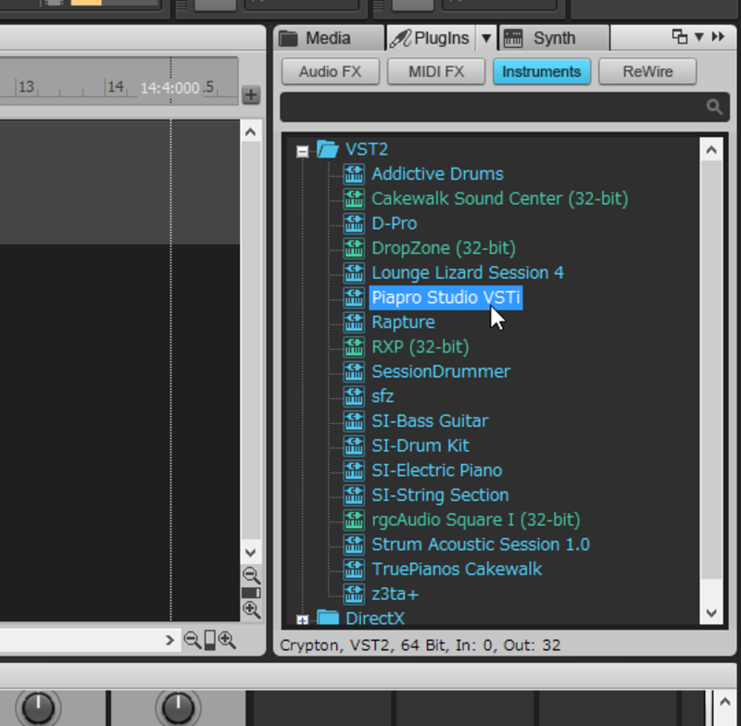Click track view horizontal scroll right arrow

(170, 640)
